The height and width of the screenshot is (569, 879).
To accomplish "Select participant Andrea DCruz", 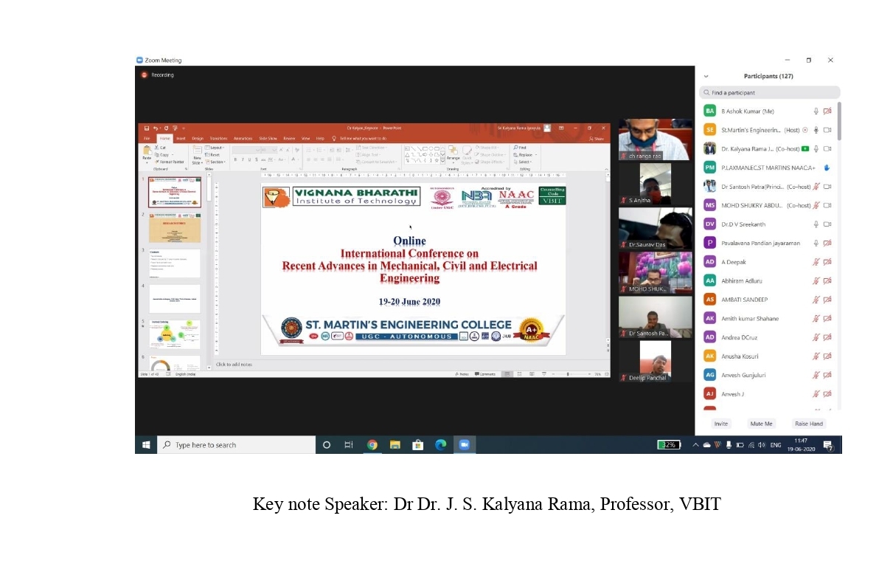I will pyautogui.click(x=768, y=337).
